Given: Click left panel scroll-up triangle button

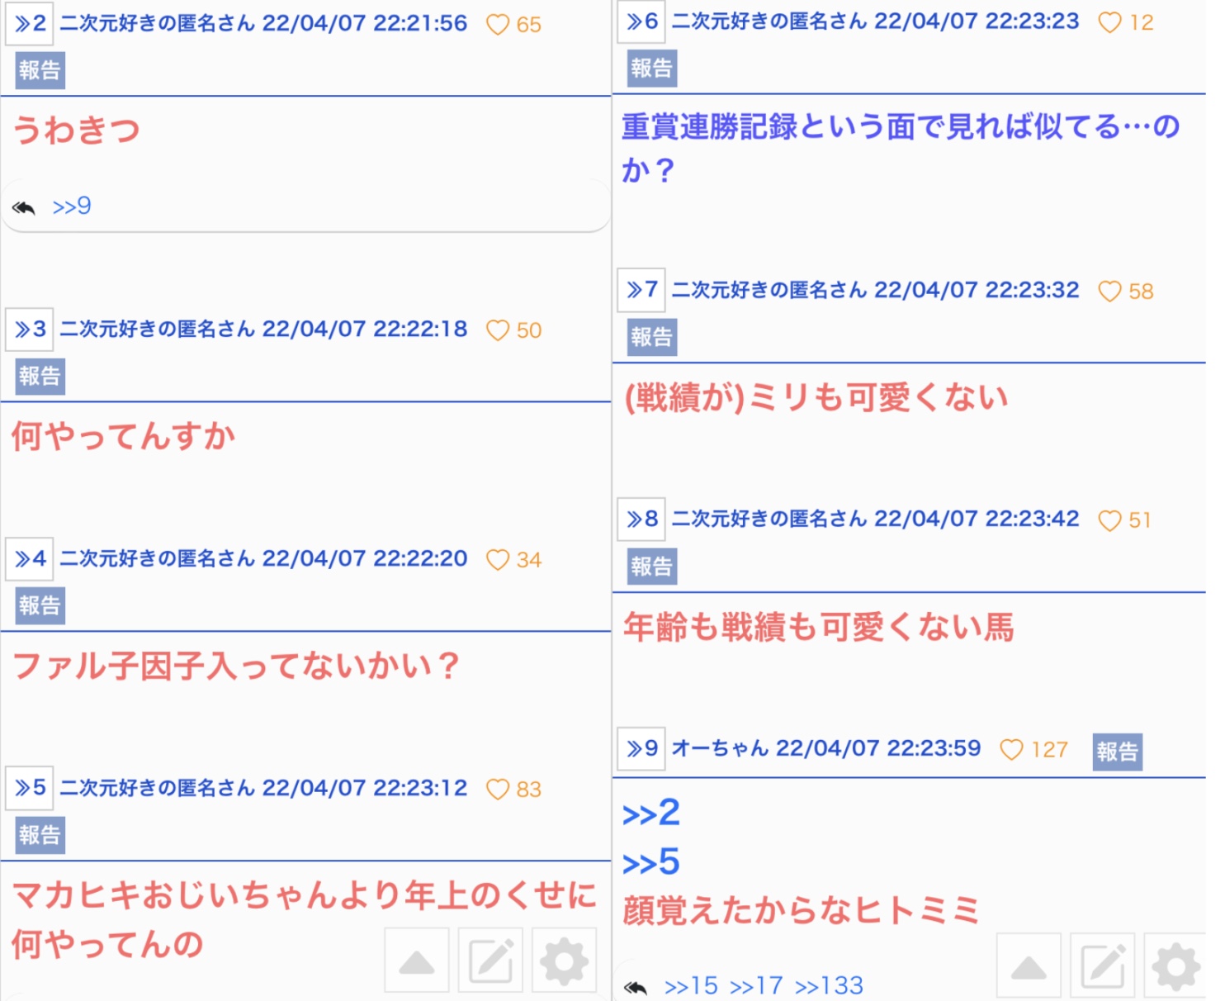Looking at the screenshot, I should click(x=417, y=961).
